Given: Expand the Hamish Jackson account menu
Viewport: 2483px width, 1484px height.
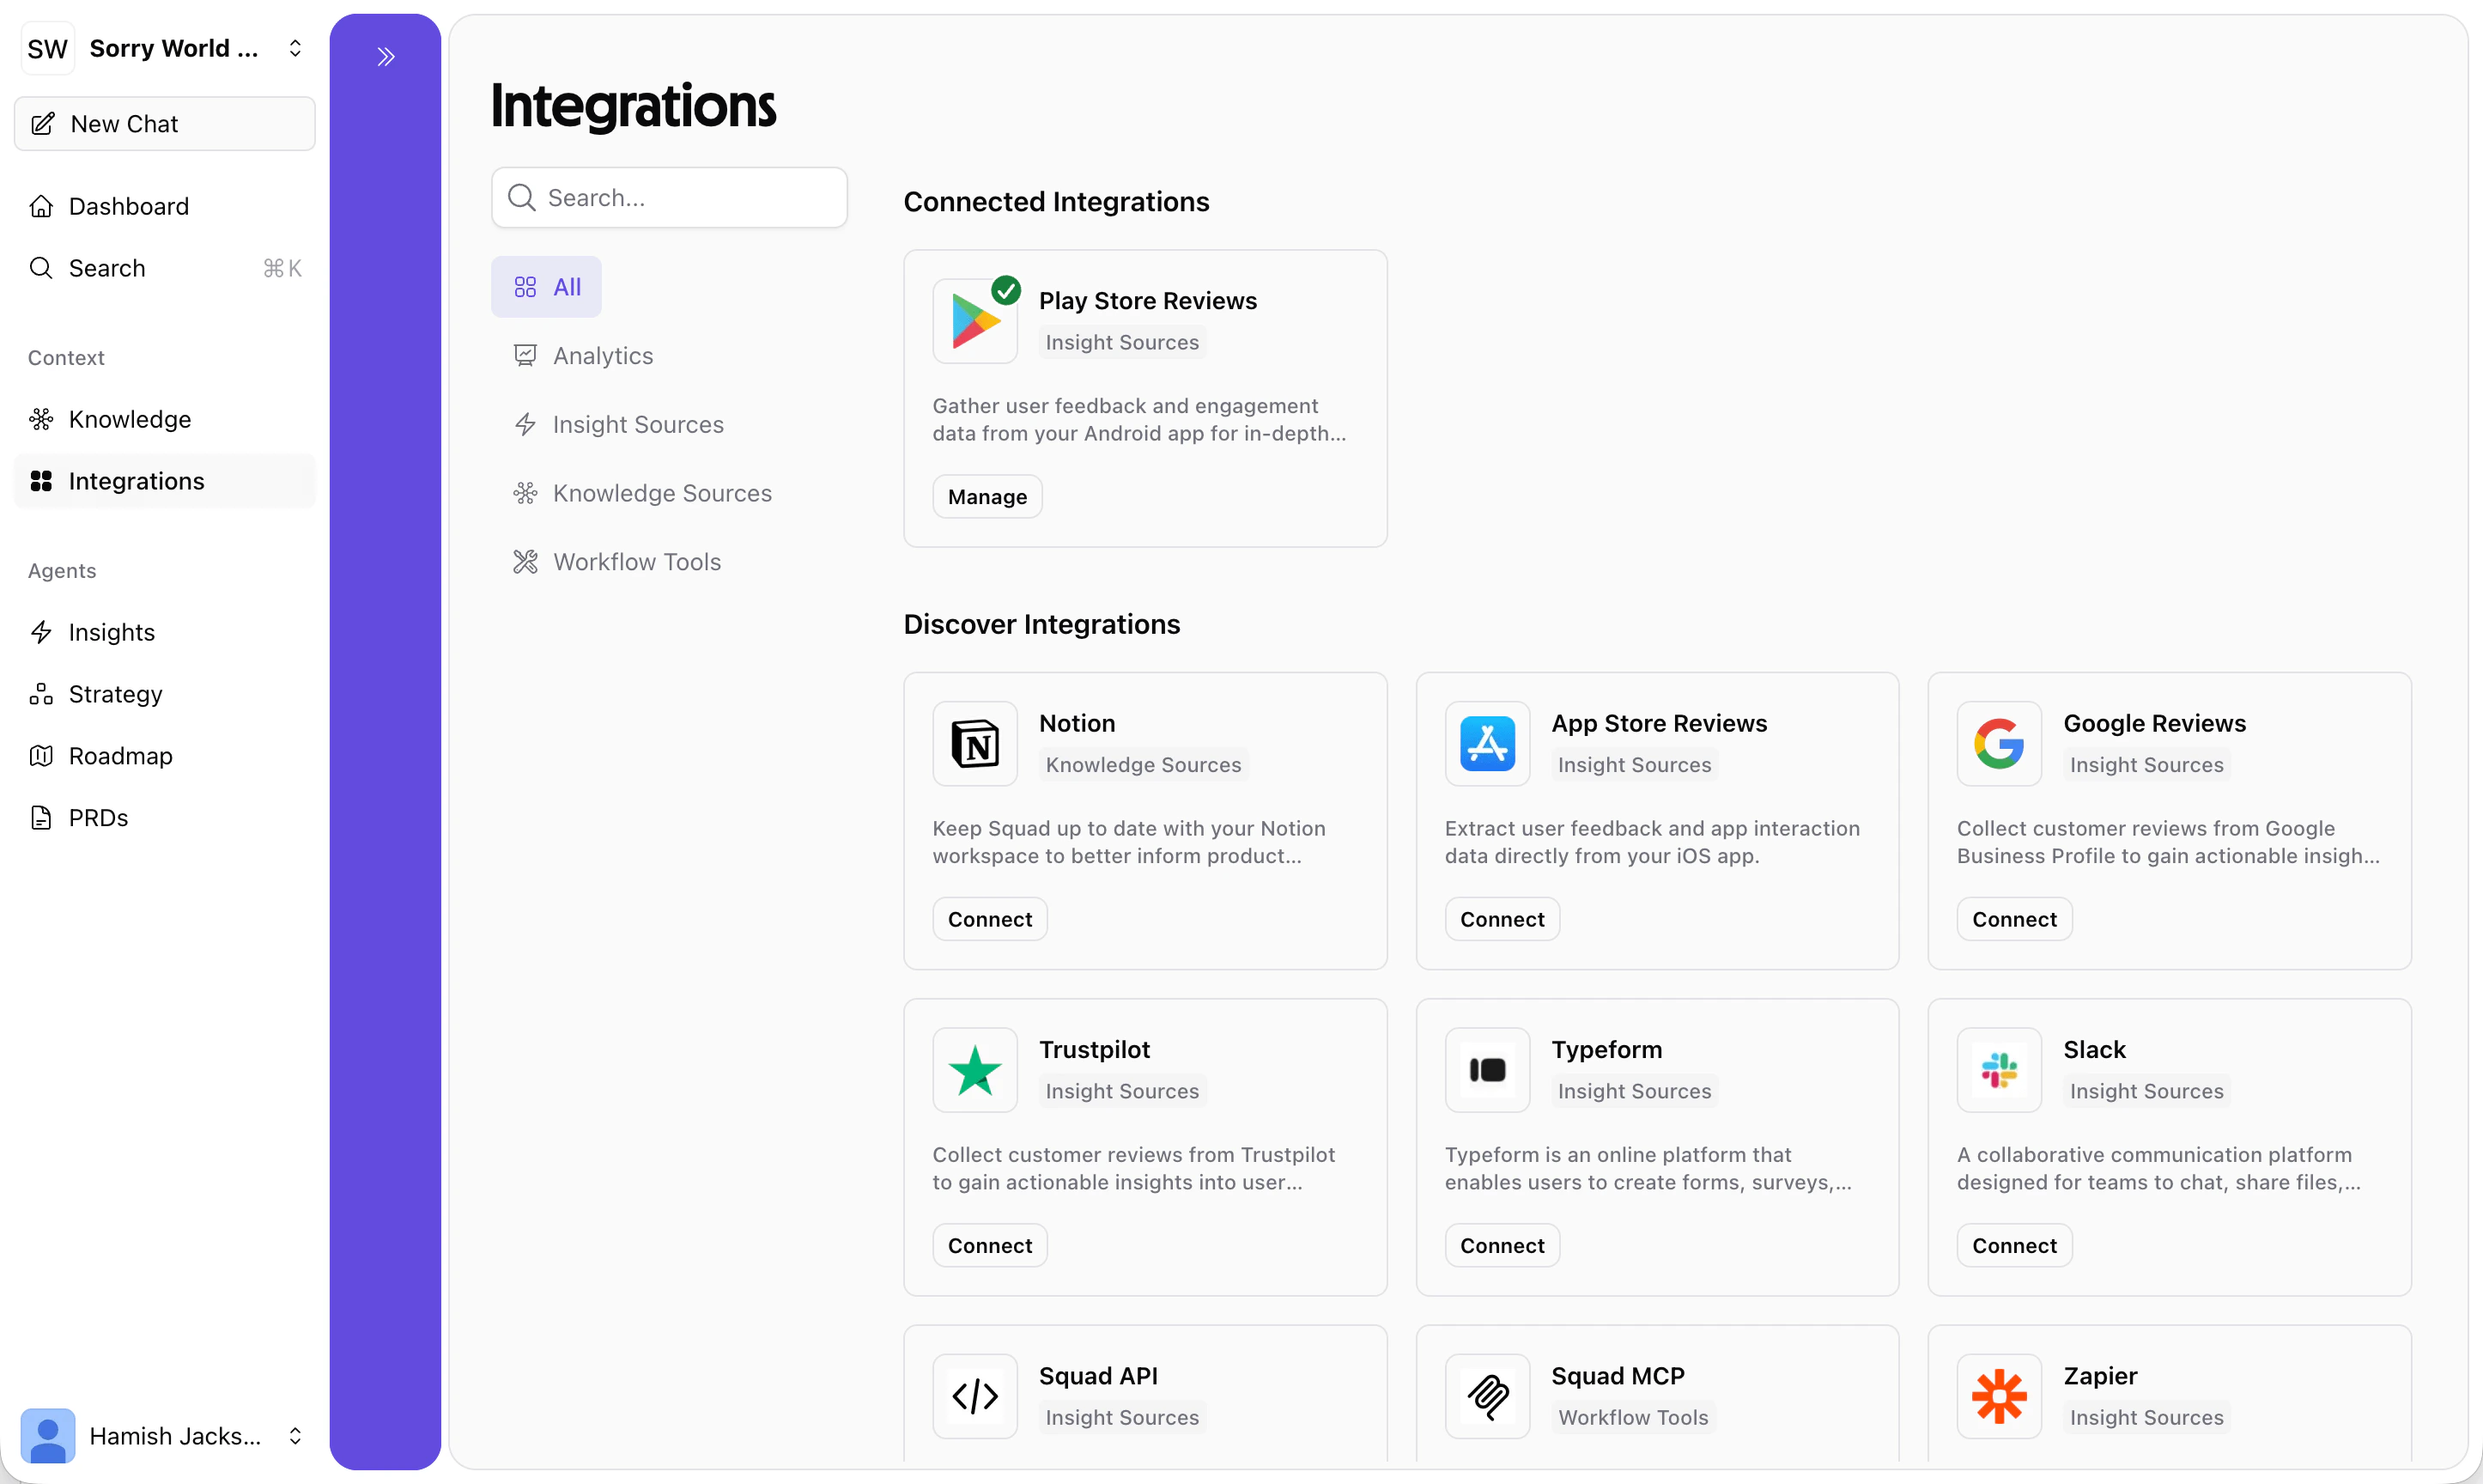Looking at the screenshot, I should click(x=294, y=1436).
